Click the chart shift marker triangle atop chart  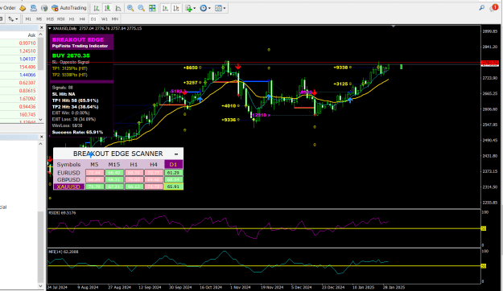click(x=394, y=27)
